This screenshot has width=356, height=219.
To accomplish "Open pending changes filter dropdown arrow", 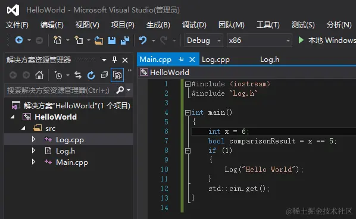I will click(68, 75).
